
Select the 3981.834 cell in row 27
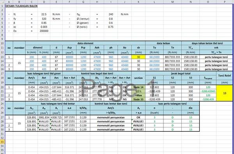coord(44,117)
